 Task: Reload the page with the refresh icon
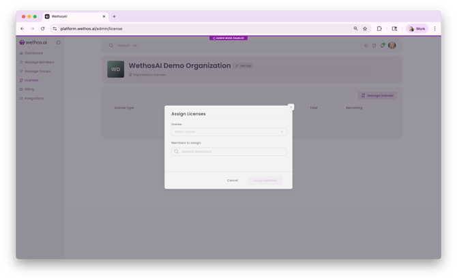point(42,29)
